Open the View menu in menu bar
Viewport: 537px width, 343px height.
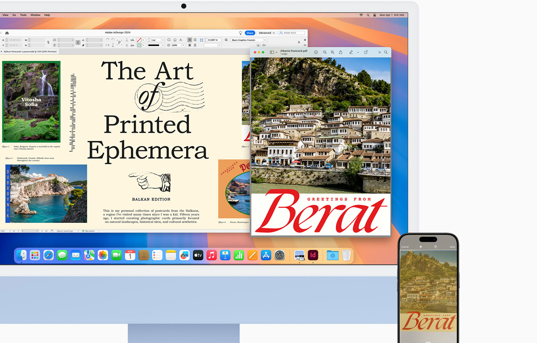(5, 15)
